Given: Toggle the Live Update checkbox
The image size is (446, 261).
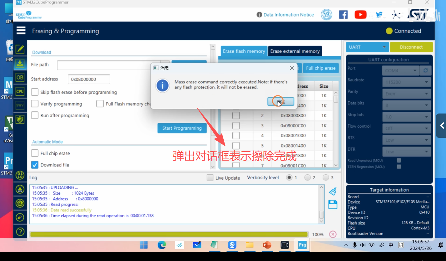Looking at the screenshot, I should tap(210, 178).
